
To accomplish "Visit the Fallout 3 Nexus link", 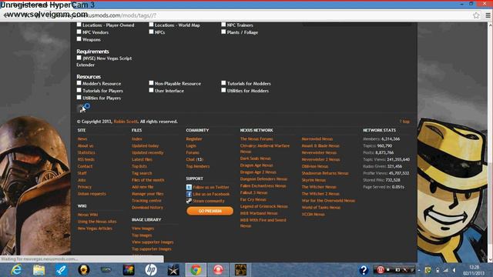I will click(253, 193).
